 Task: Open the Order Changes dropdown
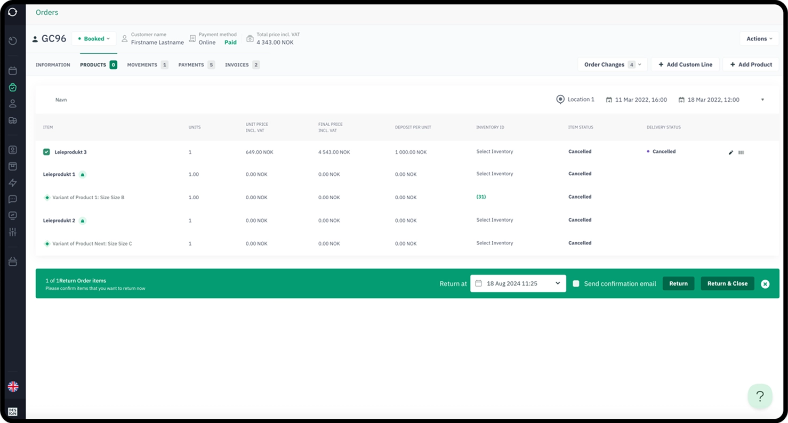613,64
